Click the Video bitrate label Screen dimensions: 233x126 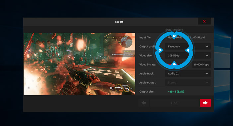click(x=148, y=65)
